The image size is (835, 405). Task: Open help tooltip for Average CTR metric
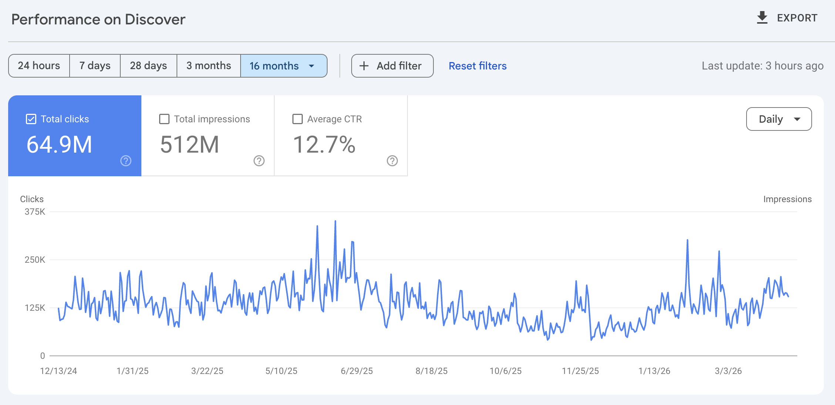click(392, 161)
